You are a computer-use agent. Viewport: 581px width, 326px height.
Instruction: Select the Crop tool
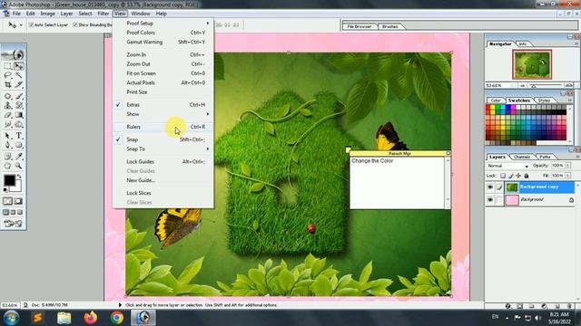pyautogui.click(x=7, y=85)
